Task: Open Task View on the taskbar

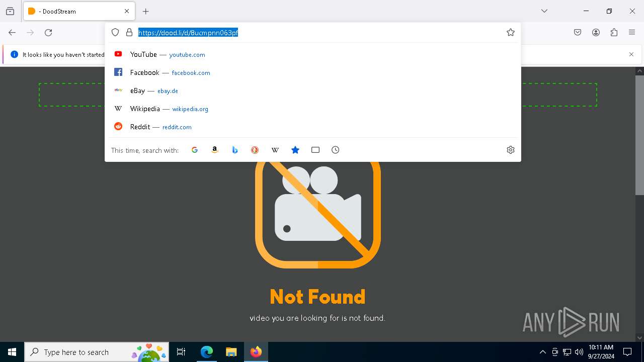Action: 181,352
